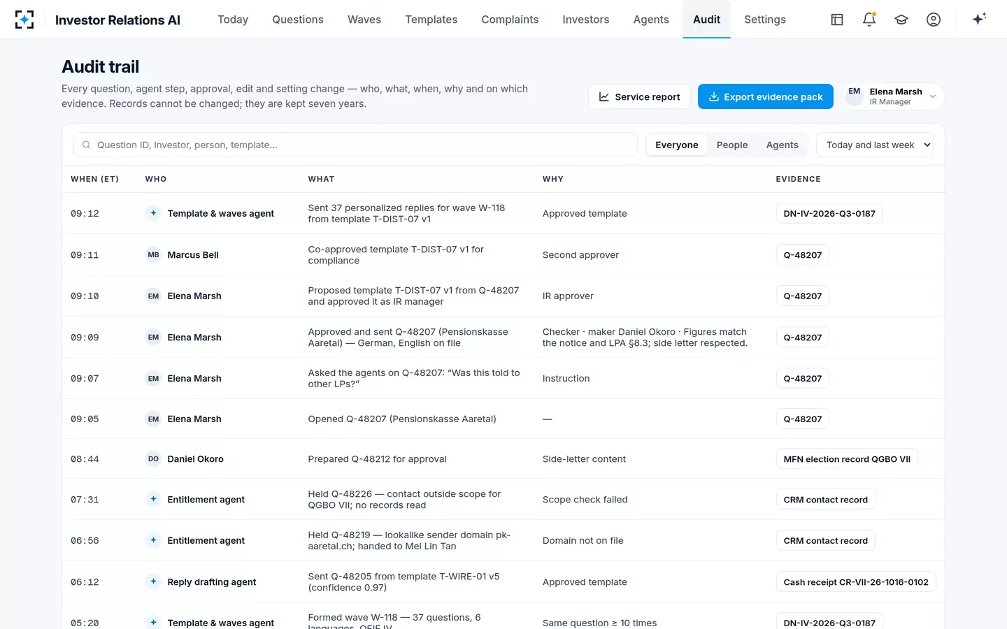Open the layout panel icon in header
The image size is (1007, 629).
point(837,20)
